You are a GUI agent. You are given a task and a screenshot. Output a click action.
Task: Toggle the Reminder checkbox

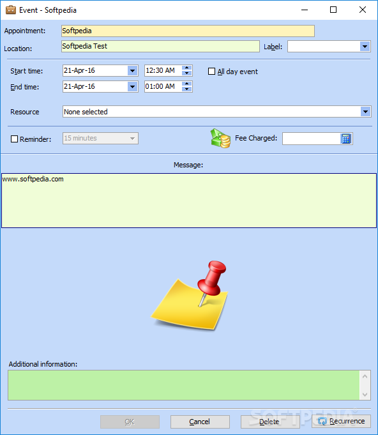point(14,139)
